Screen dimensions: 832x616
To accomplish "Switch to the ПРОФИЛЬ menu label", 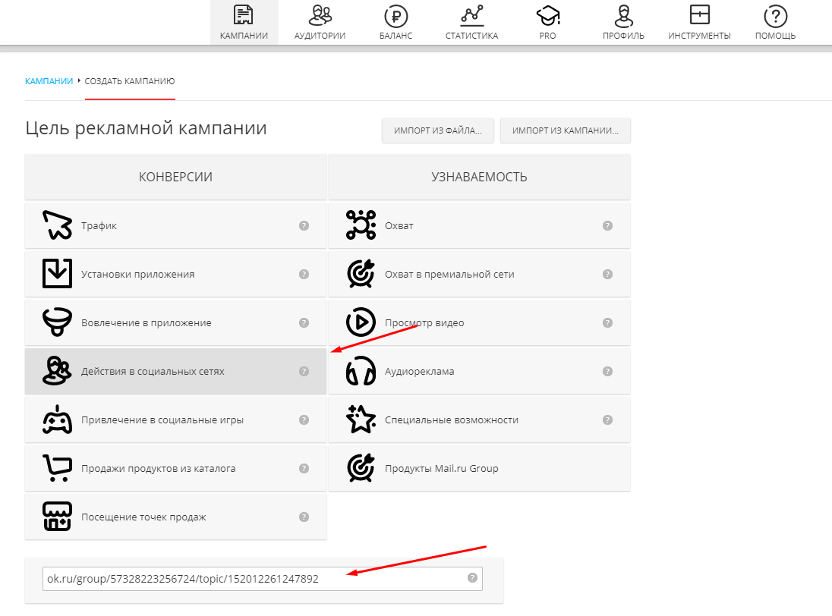I will [623, 36].
